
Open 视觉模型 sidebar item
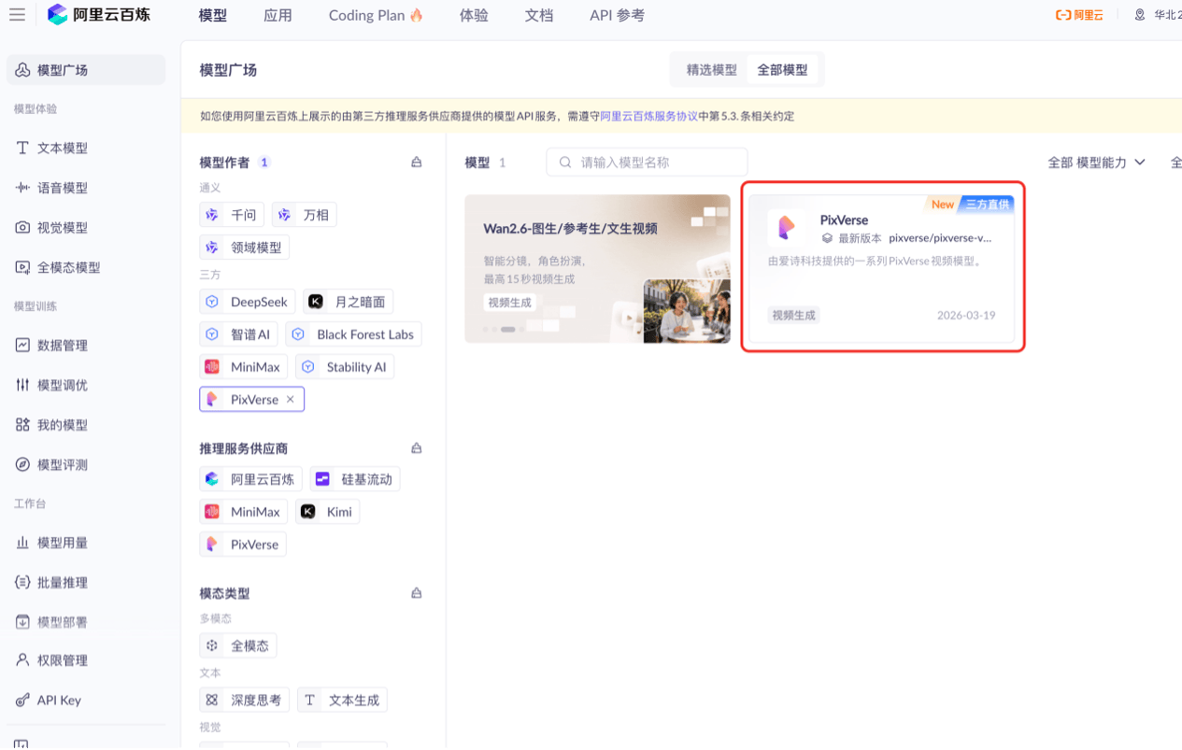[62, 228]
